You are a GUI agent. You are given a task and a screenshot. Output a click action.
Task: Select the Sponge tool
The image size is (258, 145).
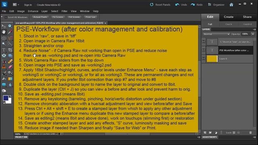click(4, 91)
